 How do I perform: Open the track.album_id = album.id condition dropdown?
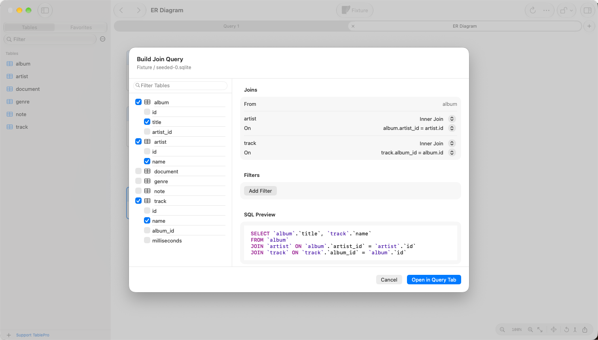452,153
